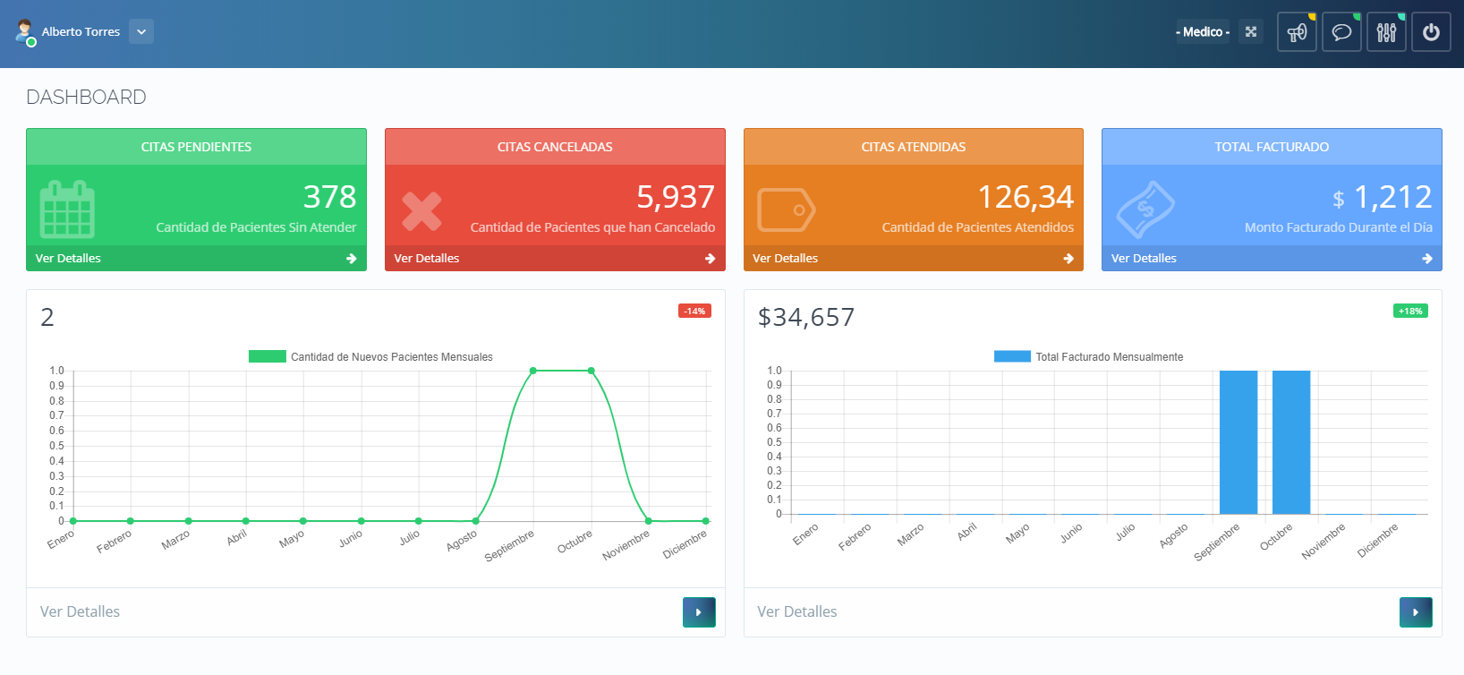Click Ver Detalles arrow for Total Facturado
This screenshot has width=1464, height=675.
point(1426,258)
